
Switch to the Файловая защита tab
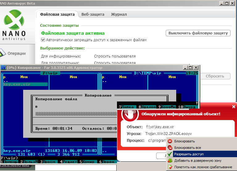(x=58, y=14)
